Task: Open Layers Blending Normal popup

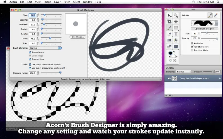Action: point(184,72)
